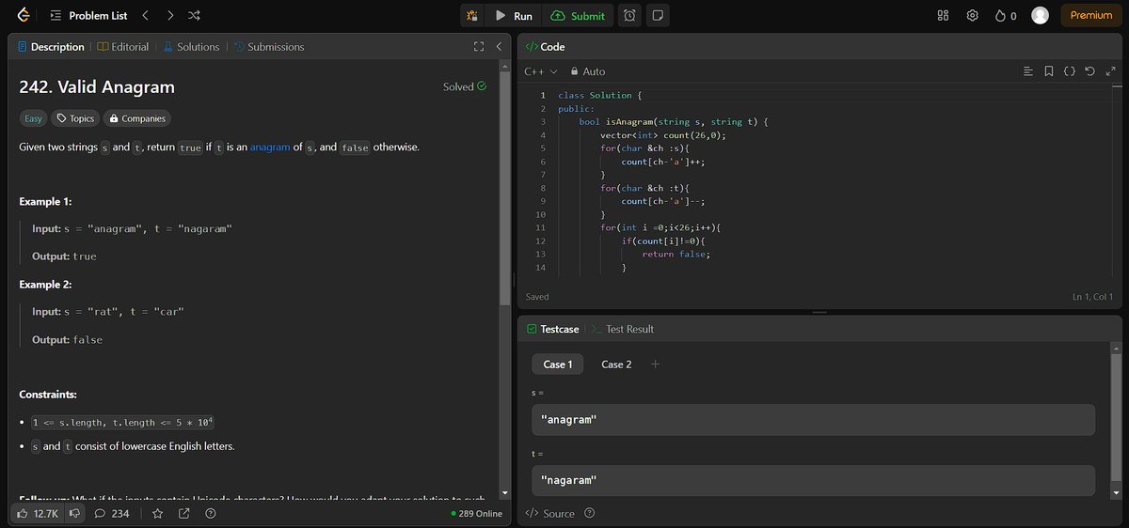Open the notes sticky icon
The height and width of the screenshot is (528, 1129).
[657, 16]
